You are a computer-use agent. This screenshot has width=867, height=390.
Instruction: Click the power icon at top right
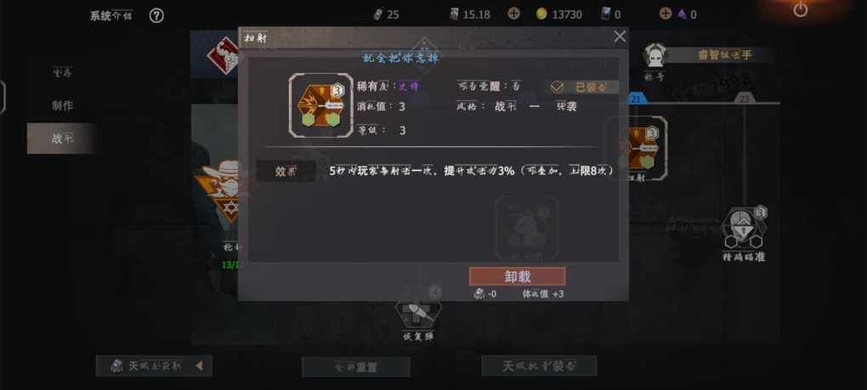(x=801, y=9)
